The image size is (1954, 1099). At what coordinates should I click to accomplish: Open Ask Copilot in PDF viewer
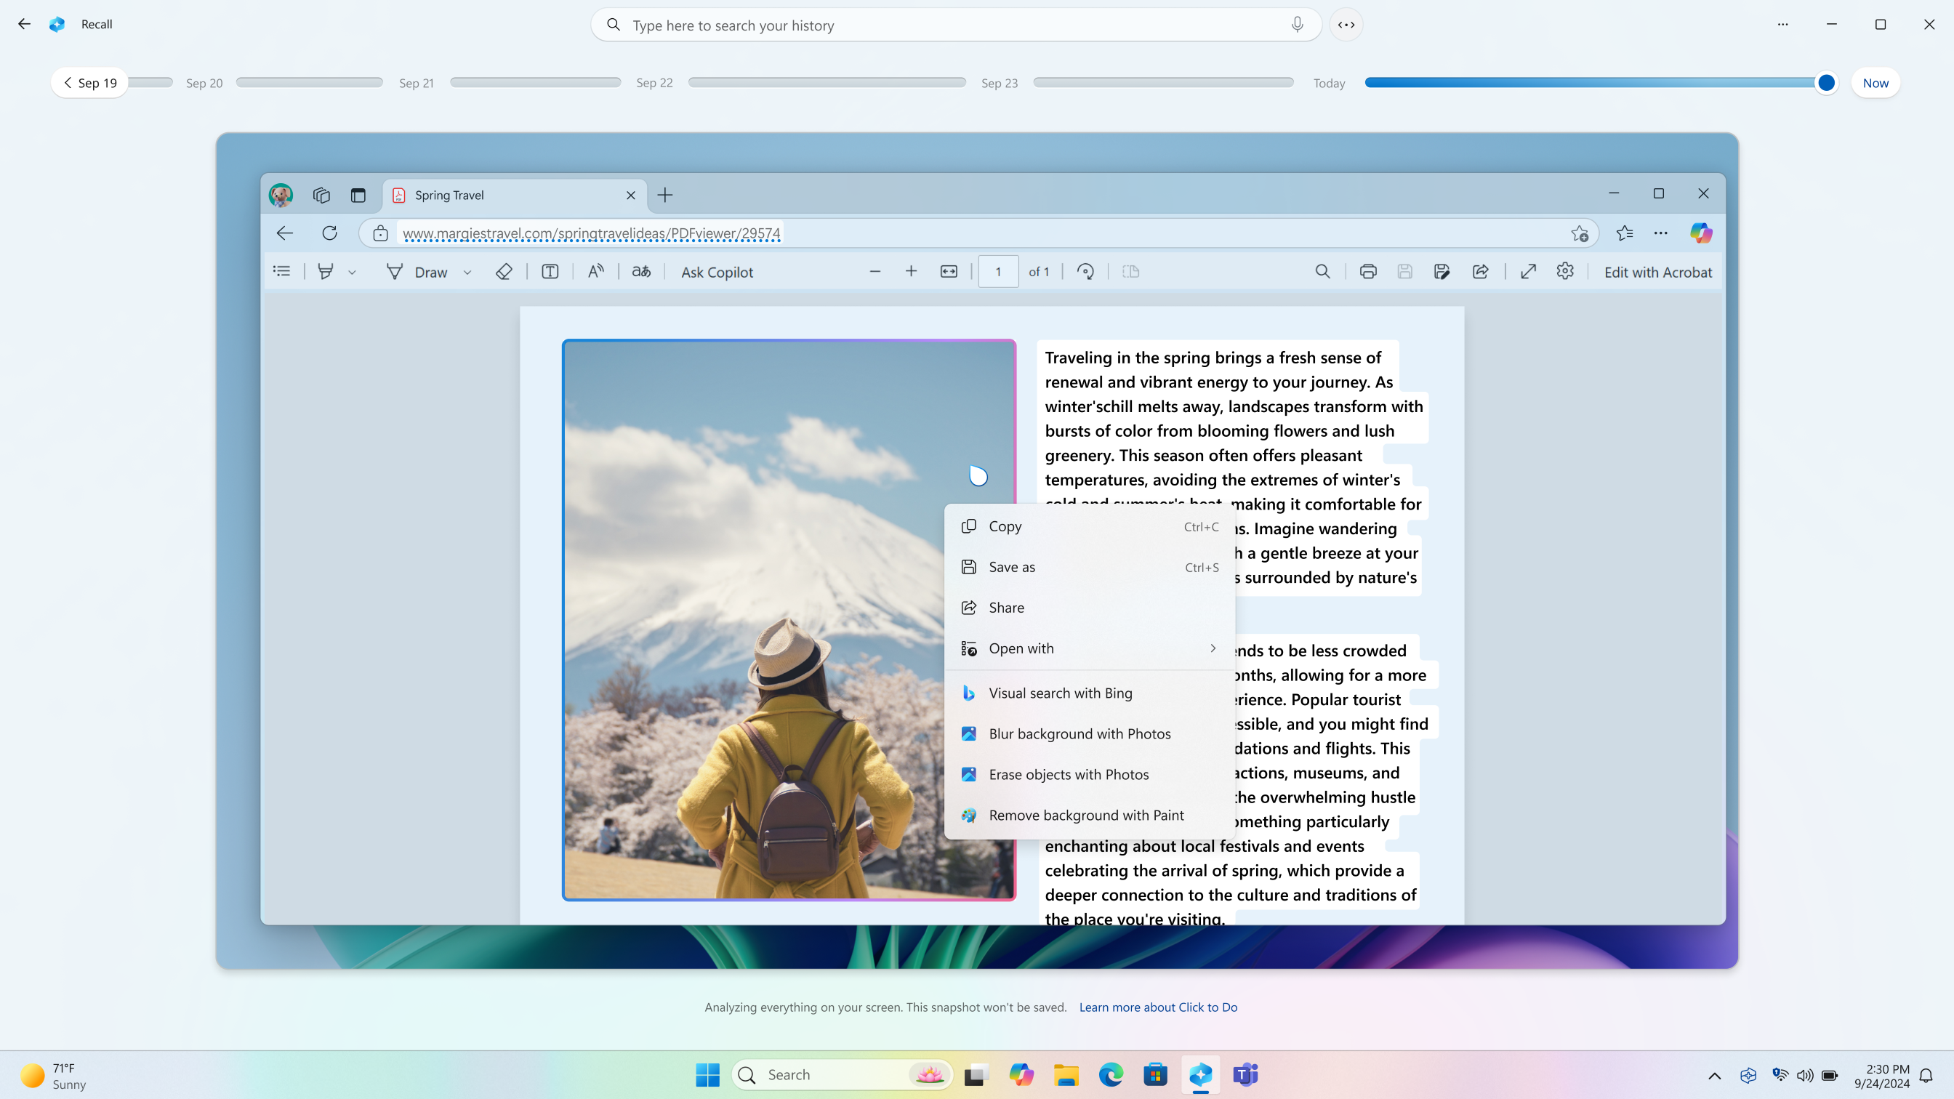(717, 273)
